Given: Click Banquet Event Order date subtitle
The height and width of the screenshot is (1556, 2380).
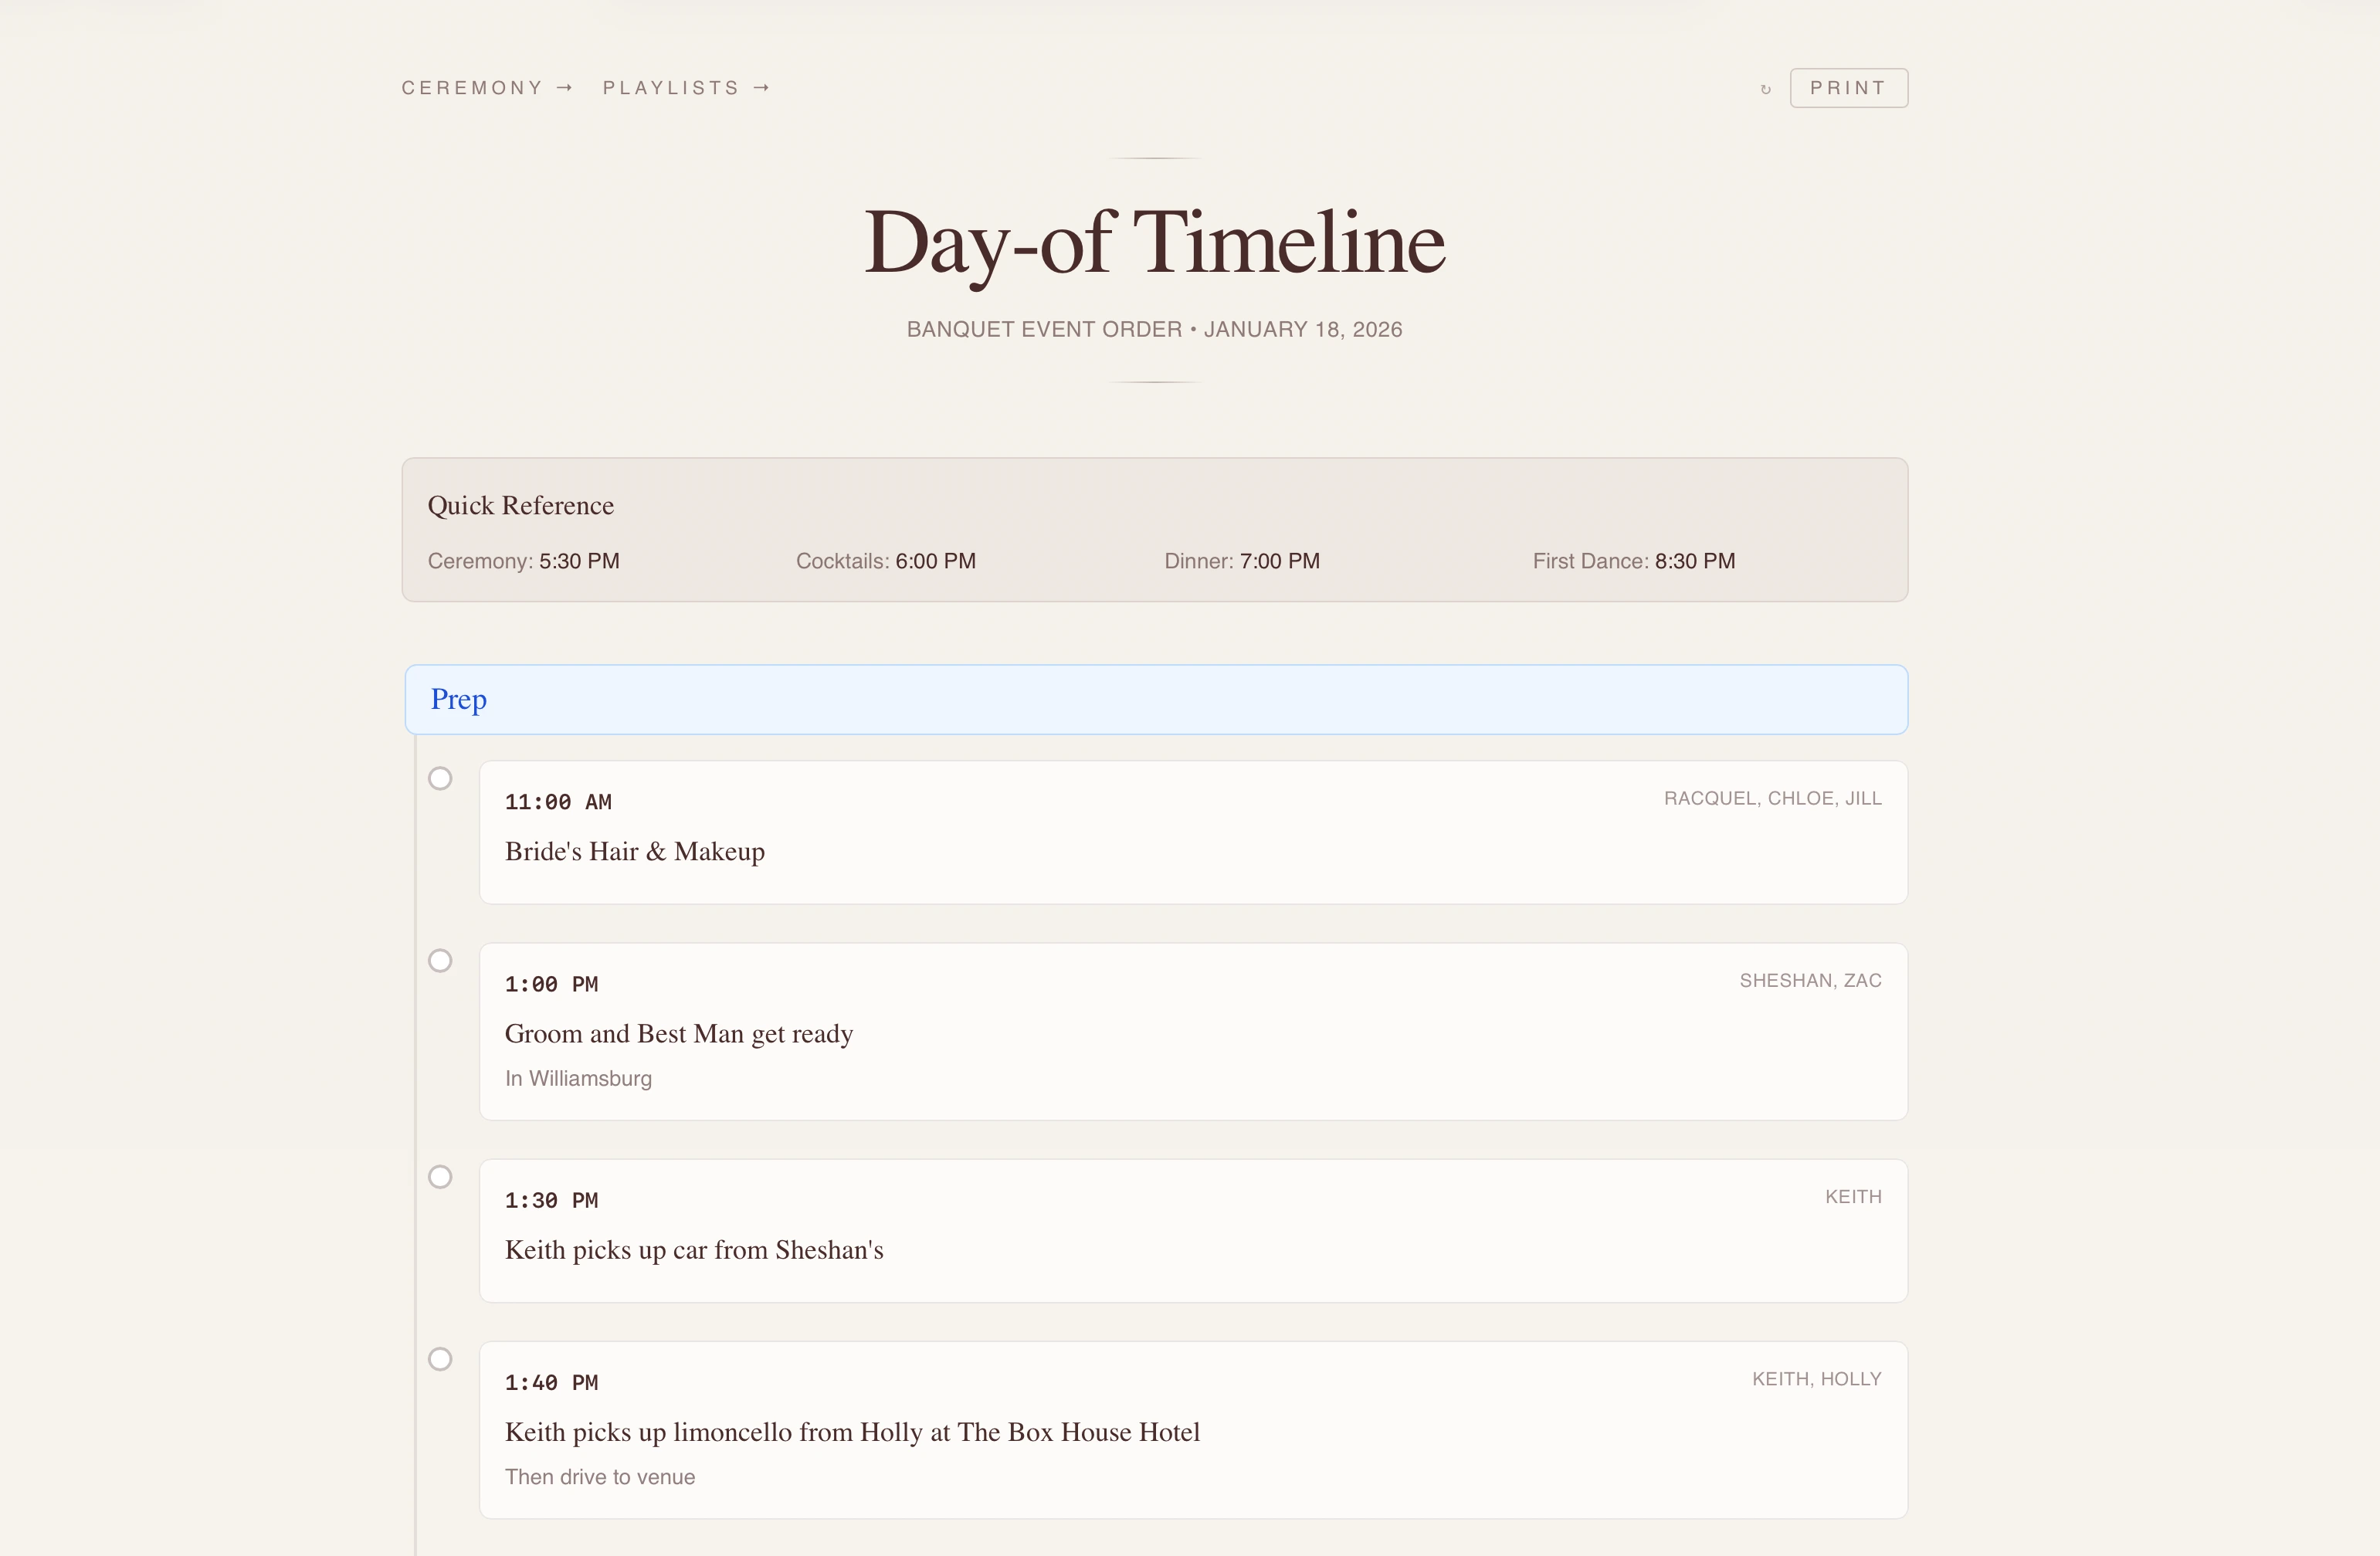Looking at the screenshot, I should (x=1154, y=329).
